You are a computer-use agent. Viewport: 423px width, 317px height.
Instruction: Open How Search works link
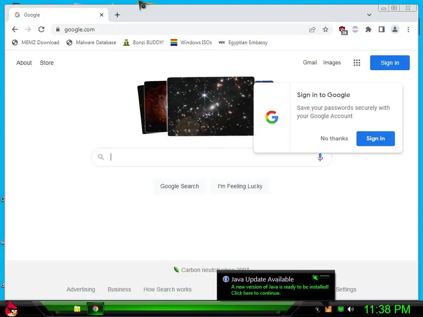168,289
